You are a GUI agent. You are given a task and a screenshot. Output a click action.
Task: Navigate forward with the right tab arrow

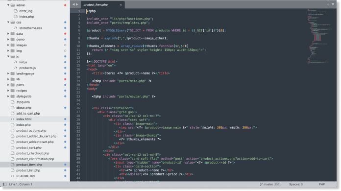77,4
